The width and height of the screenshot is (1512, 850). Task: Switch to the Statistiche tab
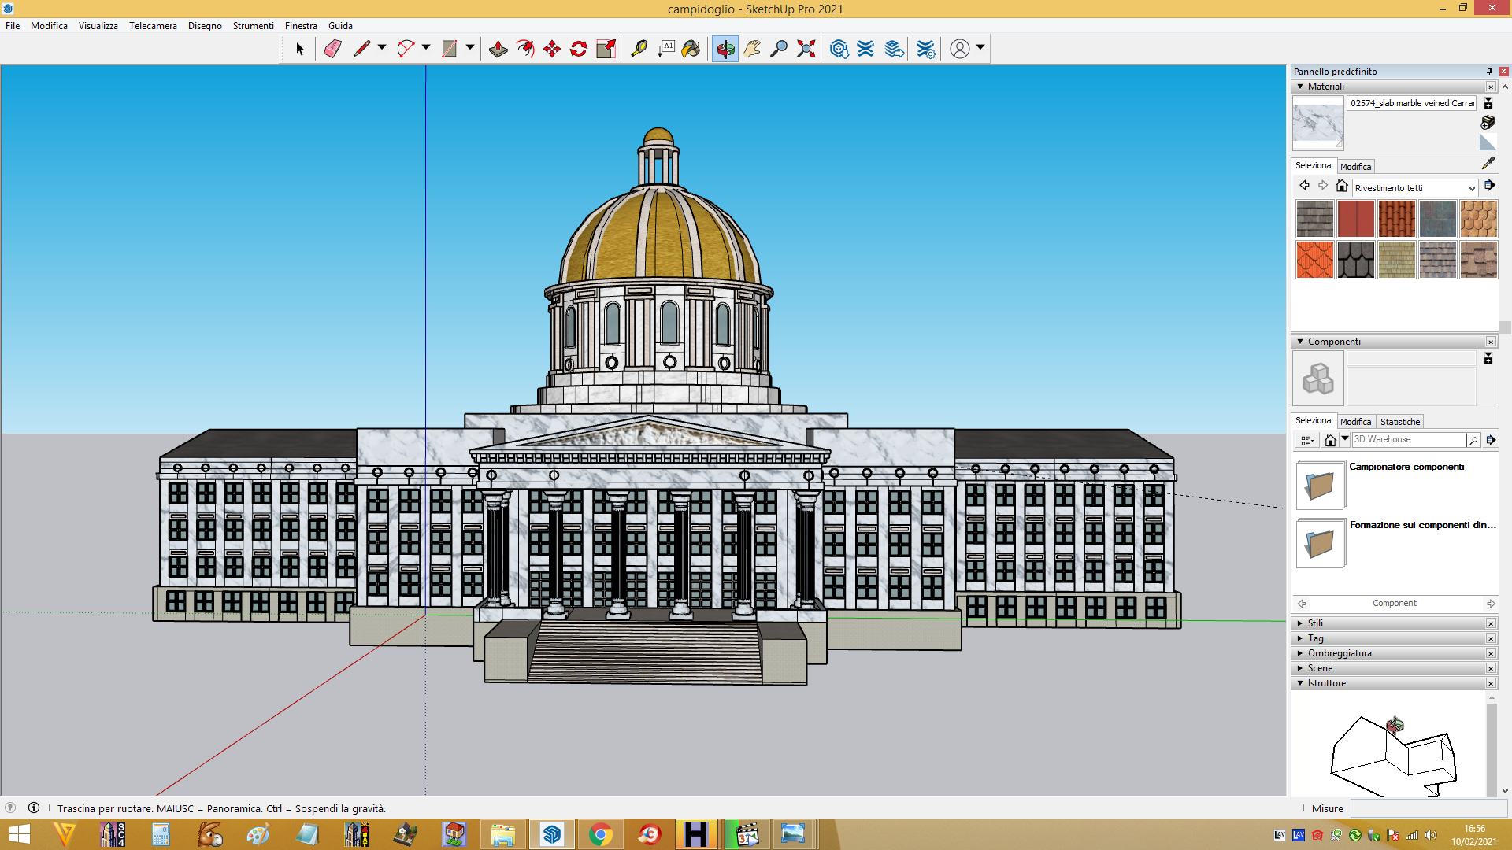point(1399,422)
